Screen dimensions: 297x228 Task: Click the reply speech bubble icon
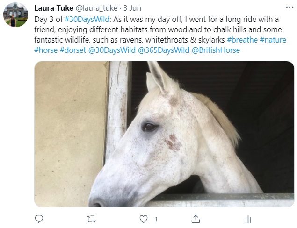click(39, 218)
